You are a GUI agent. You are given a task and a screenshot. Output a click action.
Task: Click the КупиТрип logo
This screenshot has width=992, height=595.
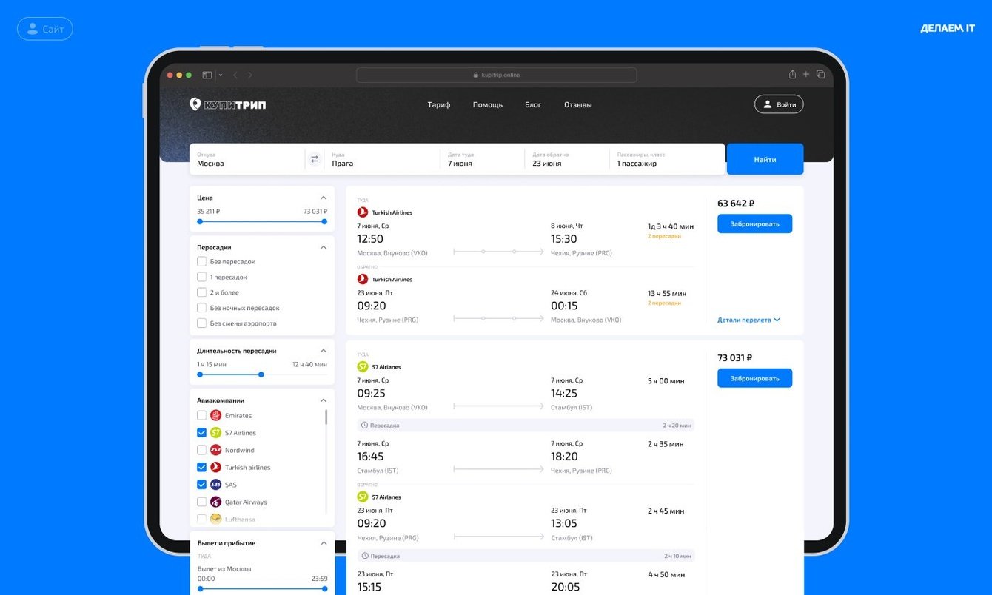pyautogui.click(x=228, y=104)
